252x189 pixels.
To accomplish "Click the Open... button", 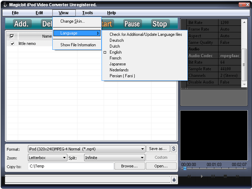I will [161, 166].
